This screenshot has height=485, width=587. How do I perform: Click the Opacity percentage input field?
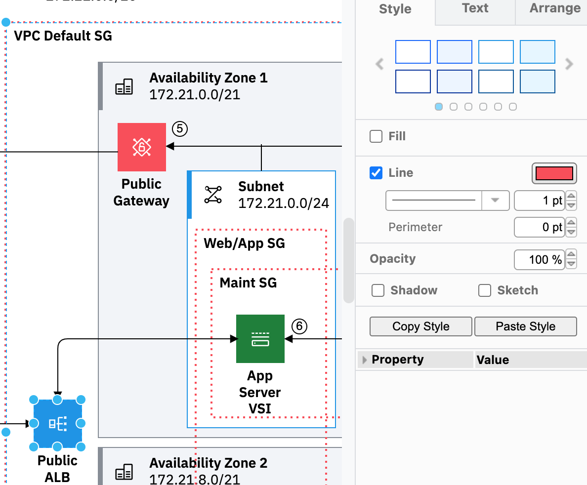(540, 260)
